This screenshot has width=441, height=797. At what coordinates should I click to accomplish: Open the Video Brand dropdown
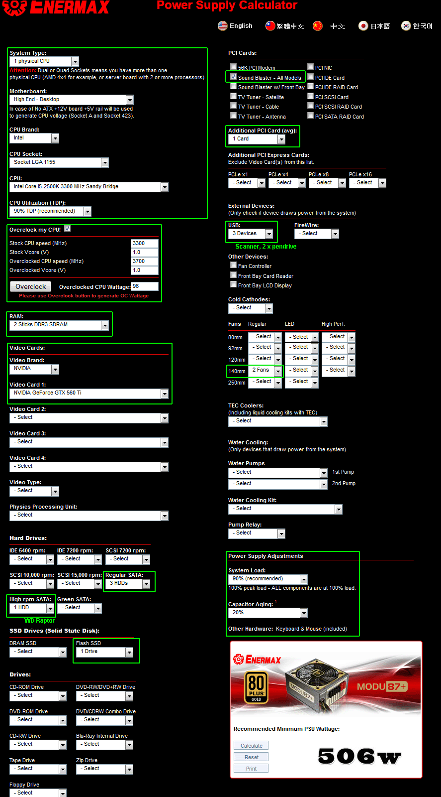point(34,369)
